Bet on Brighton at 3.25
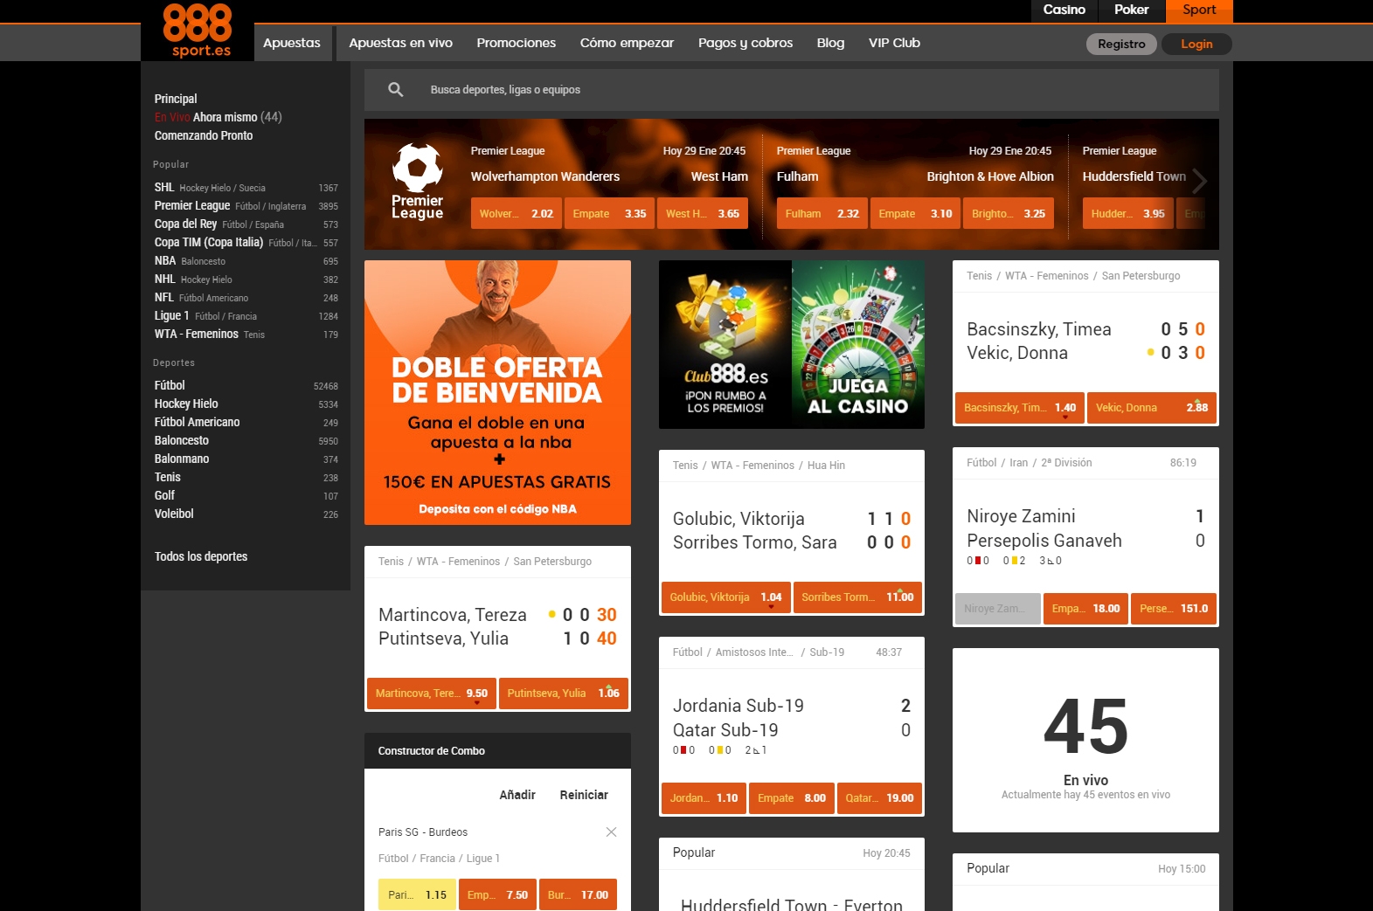1373x911 pixels. pyautogui.click(x=1009, y=213)
